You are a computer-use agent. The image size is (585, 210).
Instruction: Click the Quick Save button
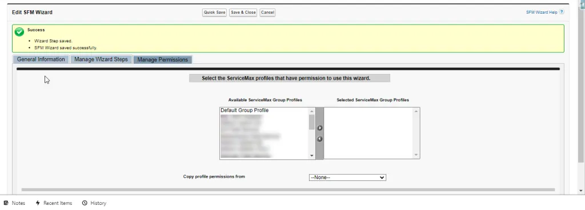click(215, 13)
